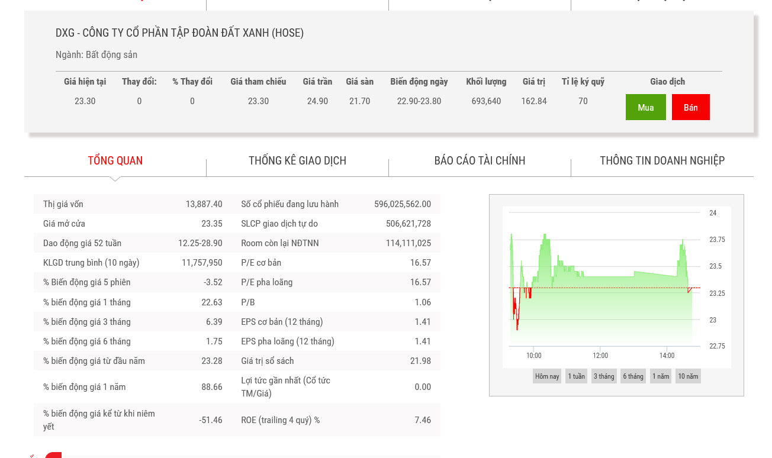Switch chart to 6 tháng
Image resolution: width=772 pixels, height=458 pixels.
[633, 376]
